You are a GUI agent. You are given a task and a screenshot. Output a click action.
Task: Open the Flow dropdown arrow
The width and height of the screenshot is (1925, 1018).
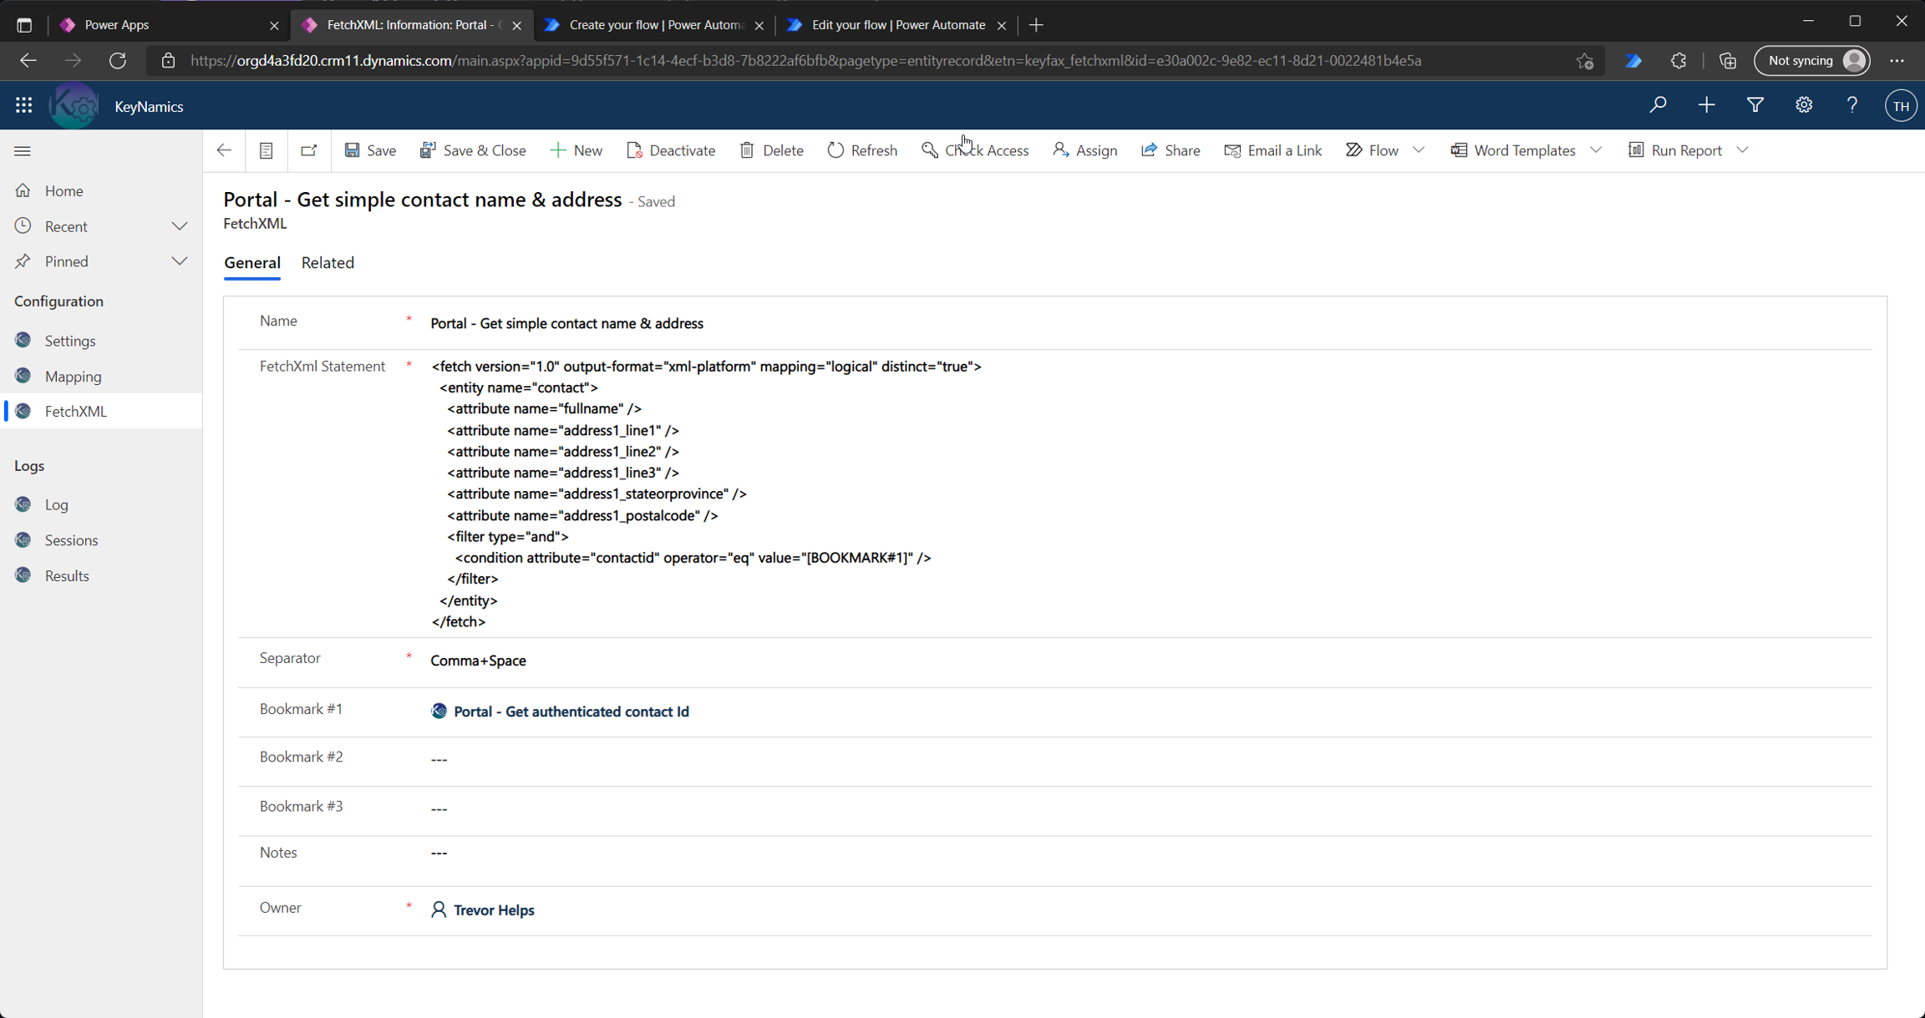(1419, 150)
